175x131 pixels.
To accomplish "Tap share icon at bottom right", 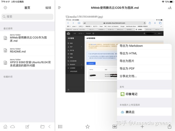I will (170, 127).
